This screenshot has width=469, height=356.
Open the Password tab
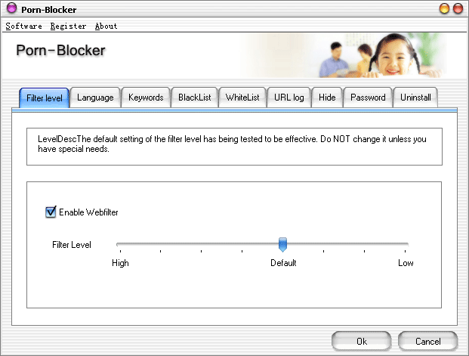(368, 98)
